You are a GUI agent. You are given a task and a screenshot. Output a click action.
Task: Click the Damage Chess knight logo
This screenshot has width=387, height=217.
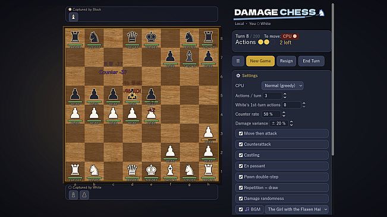point(322,13)
